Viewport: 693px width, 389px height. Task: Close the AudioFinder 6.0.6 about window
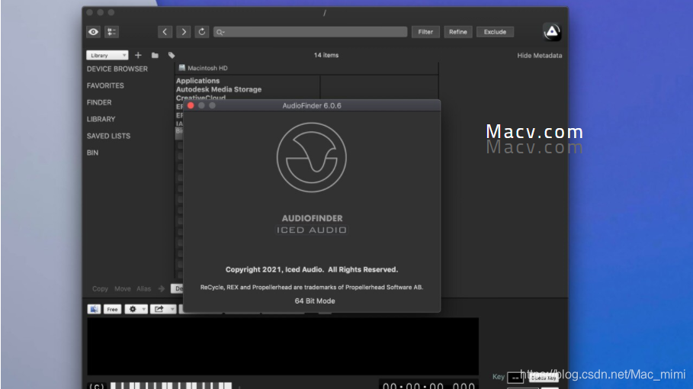191,106
